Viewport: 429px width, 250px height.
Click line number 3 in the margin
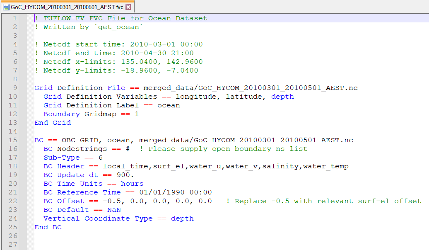click(x=15, y=36)
